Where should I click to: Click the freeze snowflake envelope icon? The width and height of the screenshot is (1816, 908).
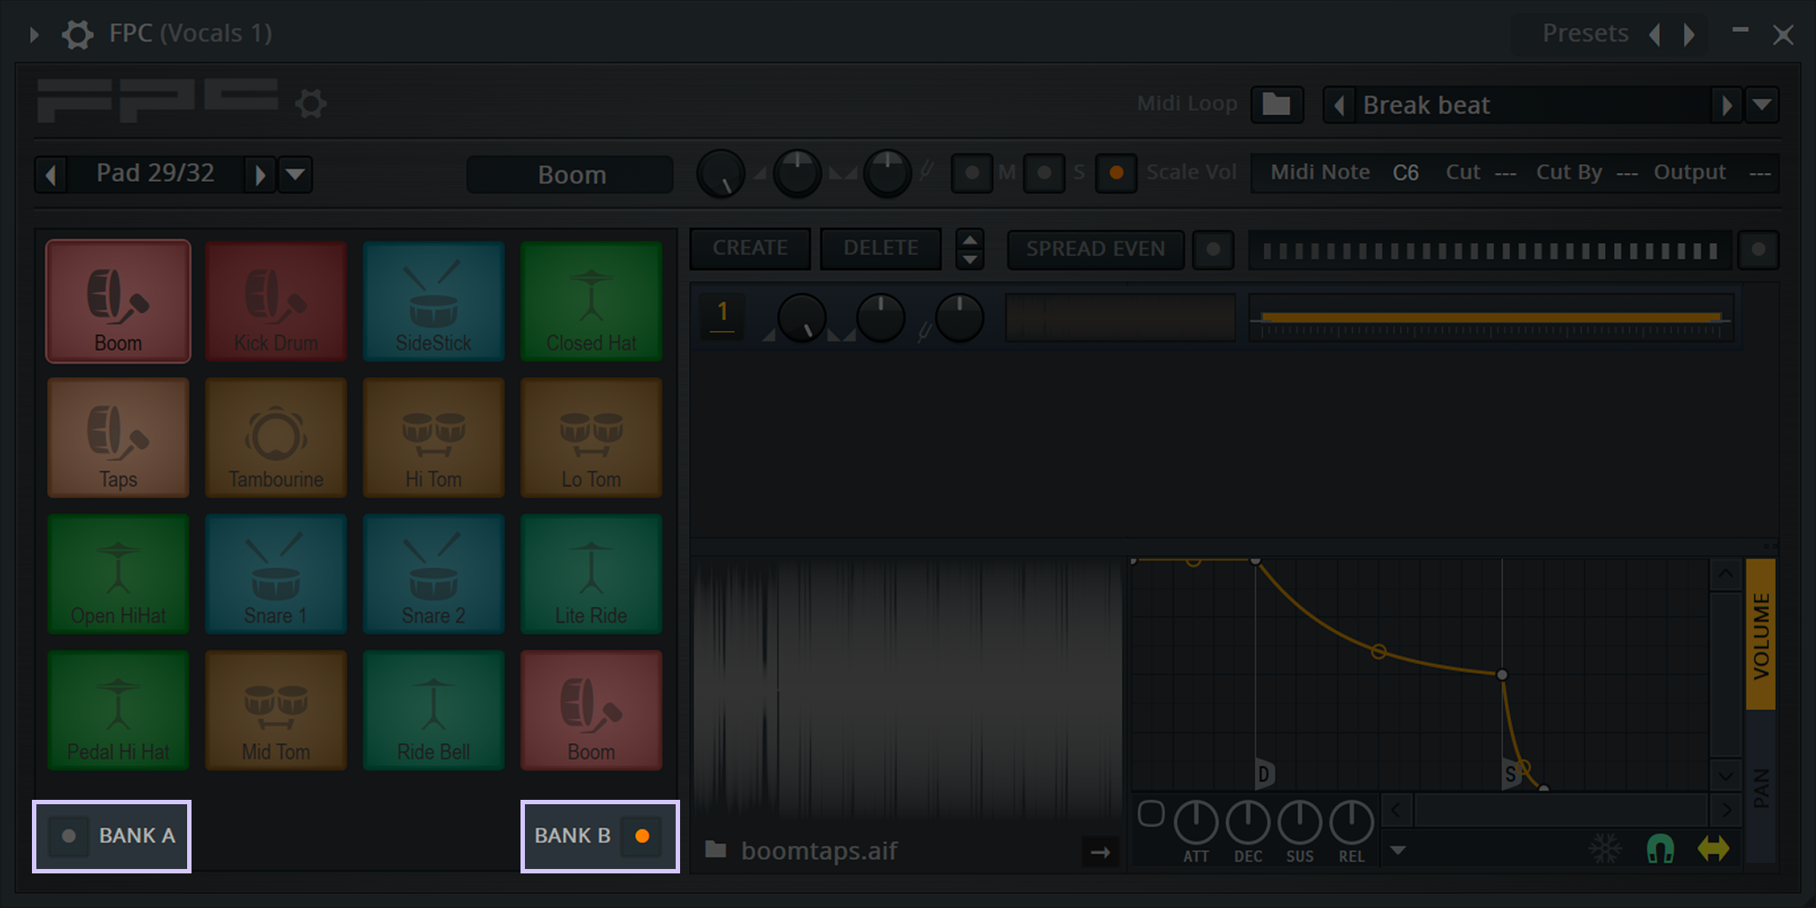[x=1605, y=849]
